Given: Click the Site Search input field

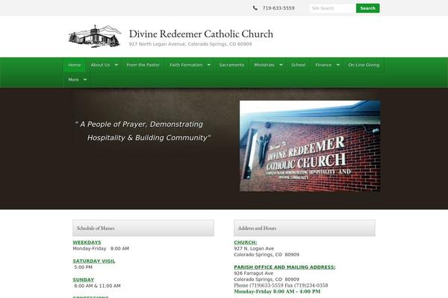Looking at the screenshot, I should (x=332, y=8).
